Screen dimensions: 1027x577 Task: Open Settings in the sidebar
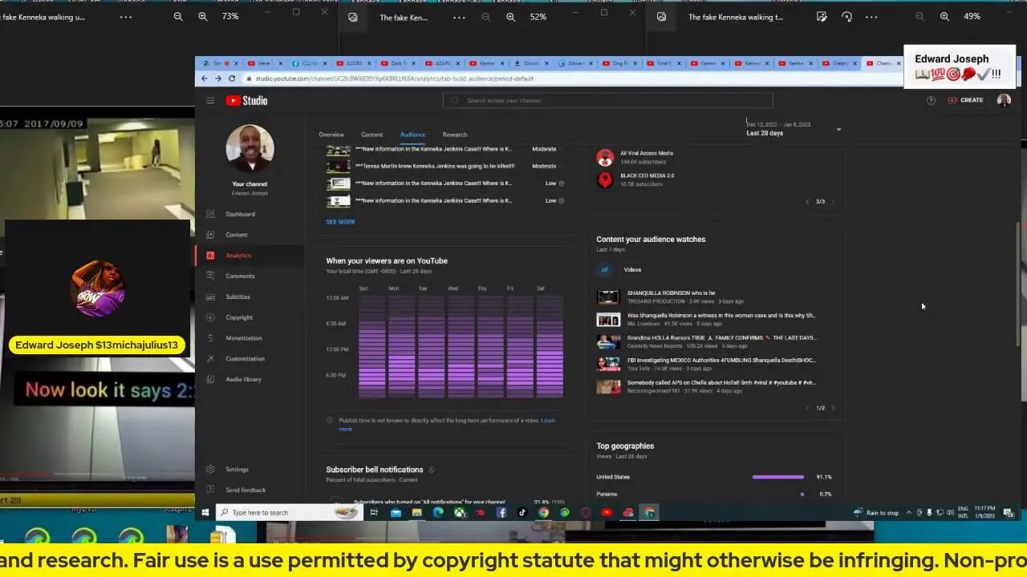237,470
